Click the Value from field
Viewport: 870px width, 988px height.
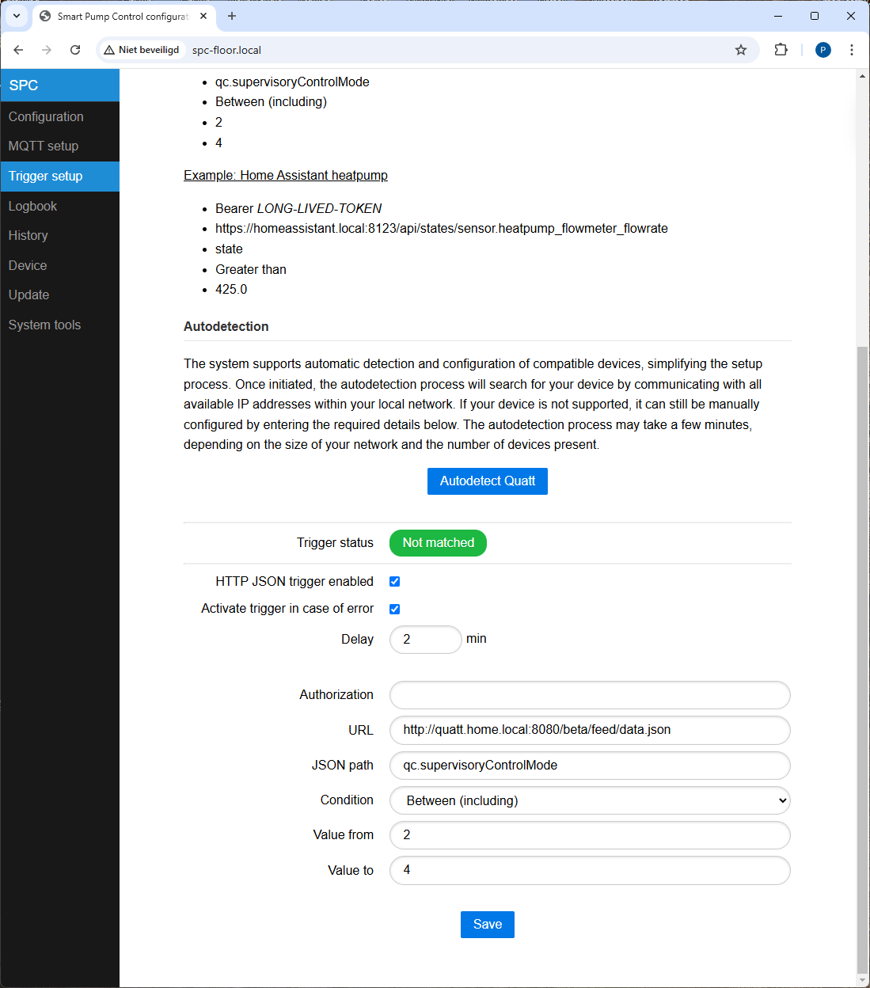pos(590,835)
